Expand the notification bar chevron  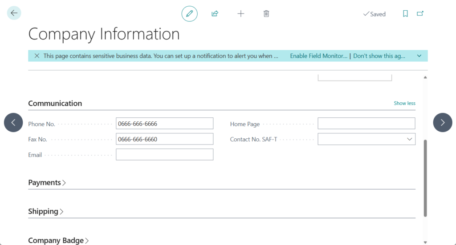point(419,56)
